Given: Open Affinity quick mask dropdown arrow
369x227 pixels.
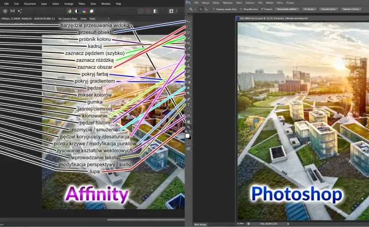Looking at the screenshot, I should (177, 11).
